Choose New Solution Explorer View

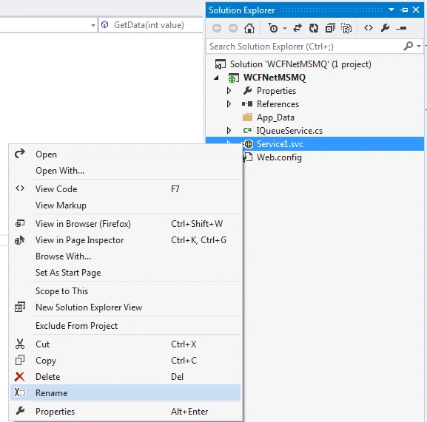pyautogui.click(x=125, y=307)
